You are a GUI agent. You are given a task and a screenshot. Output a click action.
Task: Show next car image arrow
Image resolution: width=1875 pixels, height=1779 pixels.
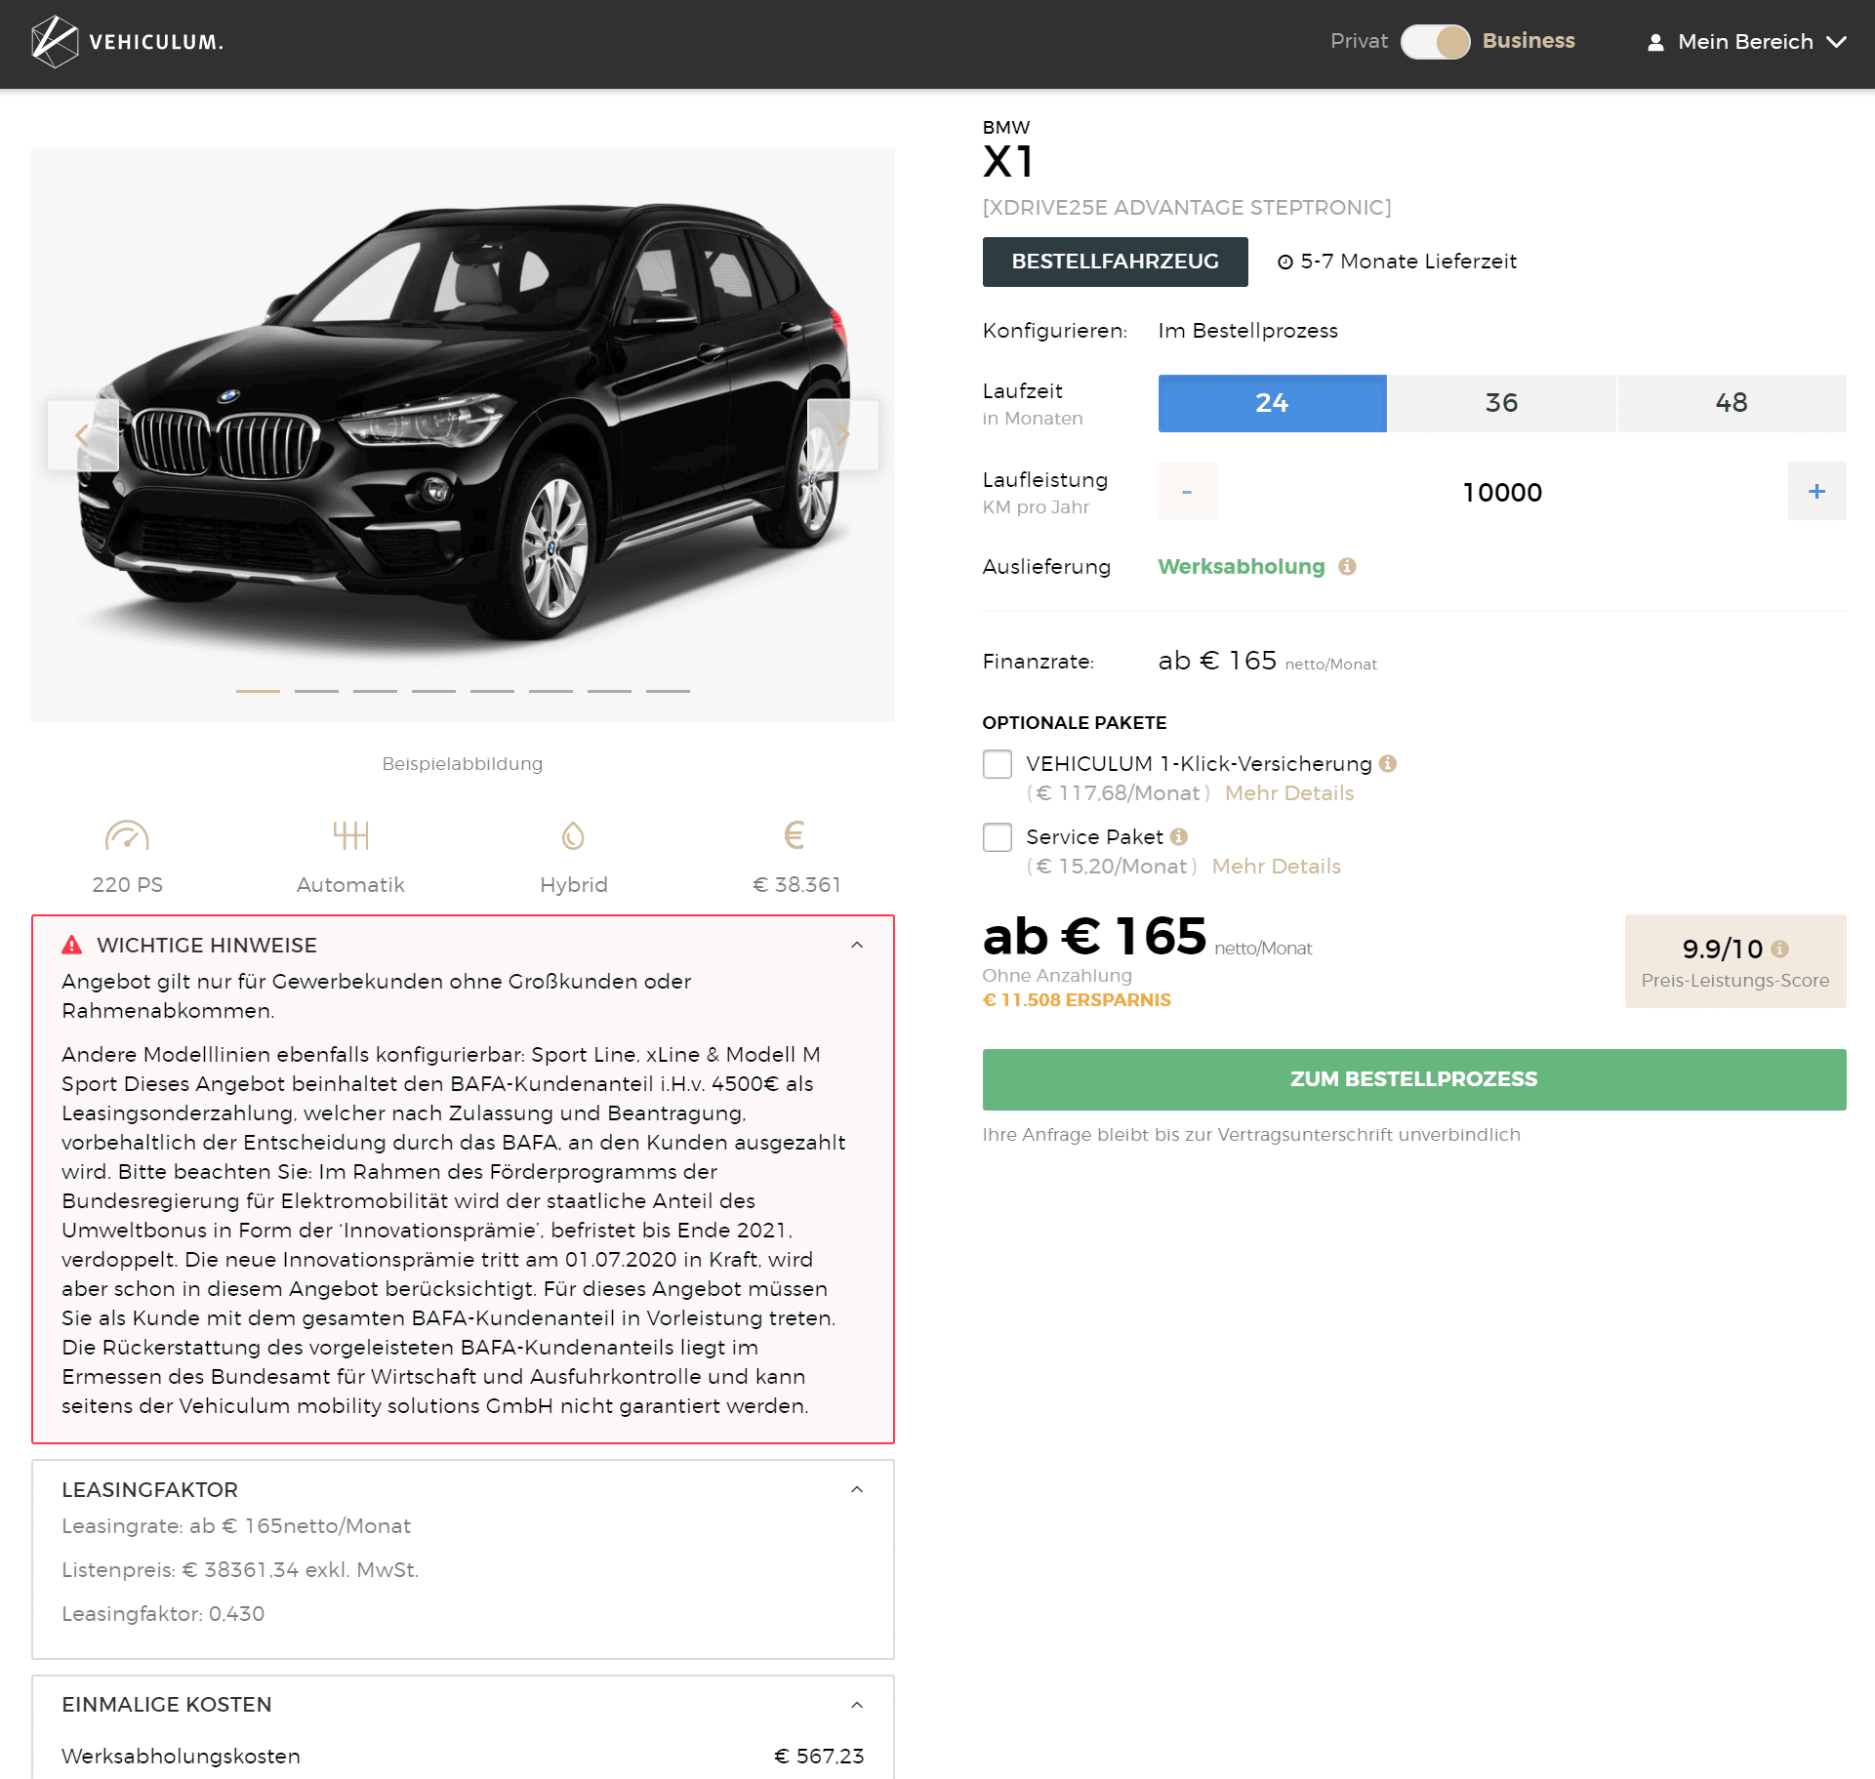pos(843,435)
